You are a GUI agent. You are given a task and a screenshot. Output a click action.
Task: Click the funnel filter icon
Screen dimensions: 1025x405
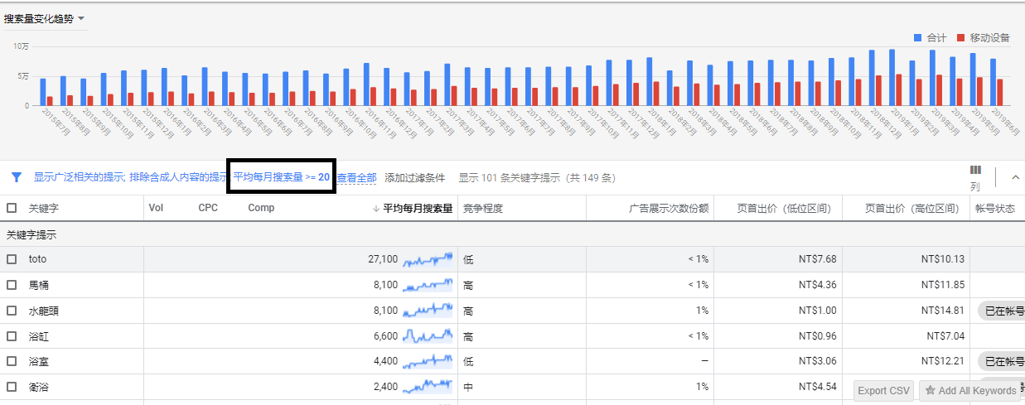tap(16, 177)
